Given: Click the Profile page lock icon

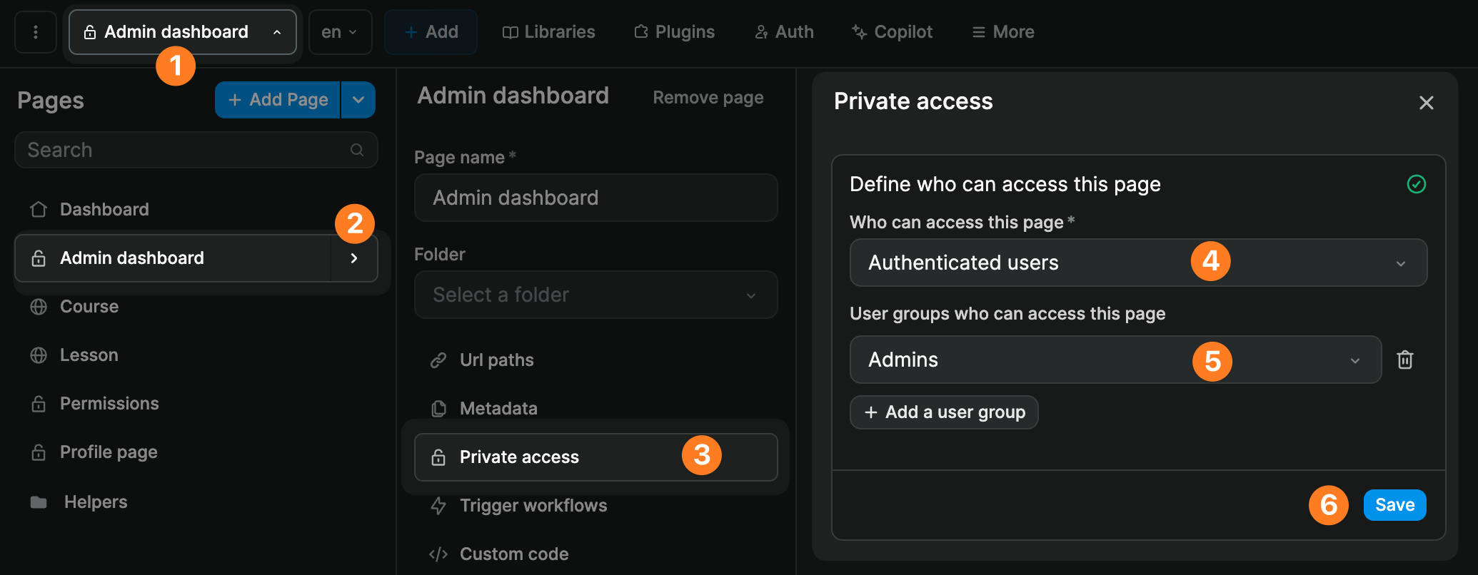Looking at the screenshot, I should (39, 452).
